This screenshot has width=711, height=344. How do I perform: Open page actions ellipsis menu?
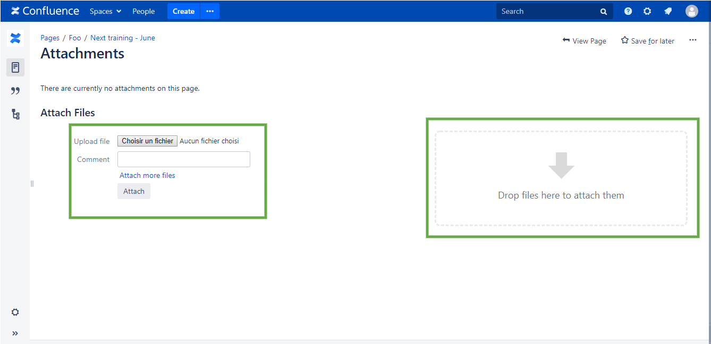coord(692,40)
